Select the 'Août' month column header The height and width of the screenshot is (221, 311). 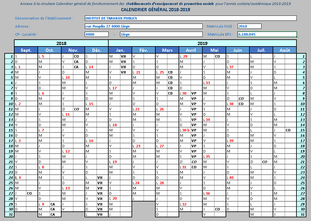(285, 50)
